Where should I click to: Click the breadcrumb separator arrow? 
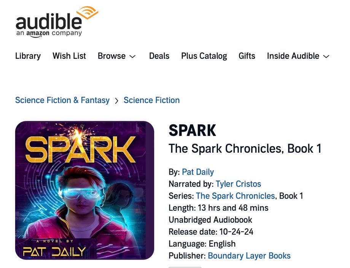click(x=116, y=101)
